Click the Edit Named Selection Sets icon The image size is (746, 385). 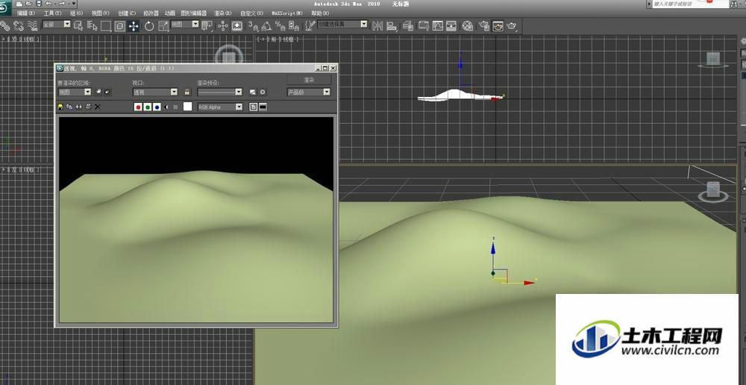pyautogui.click(x=310, y=25)
